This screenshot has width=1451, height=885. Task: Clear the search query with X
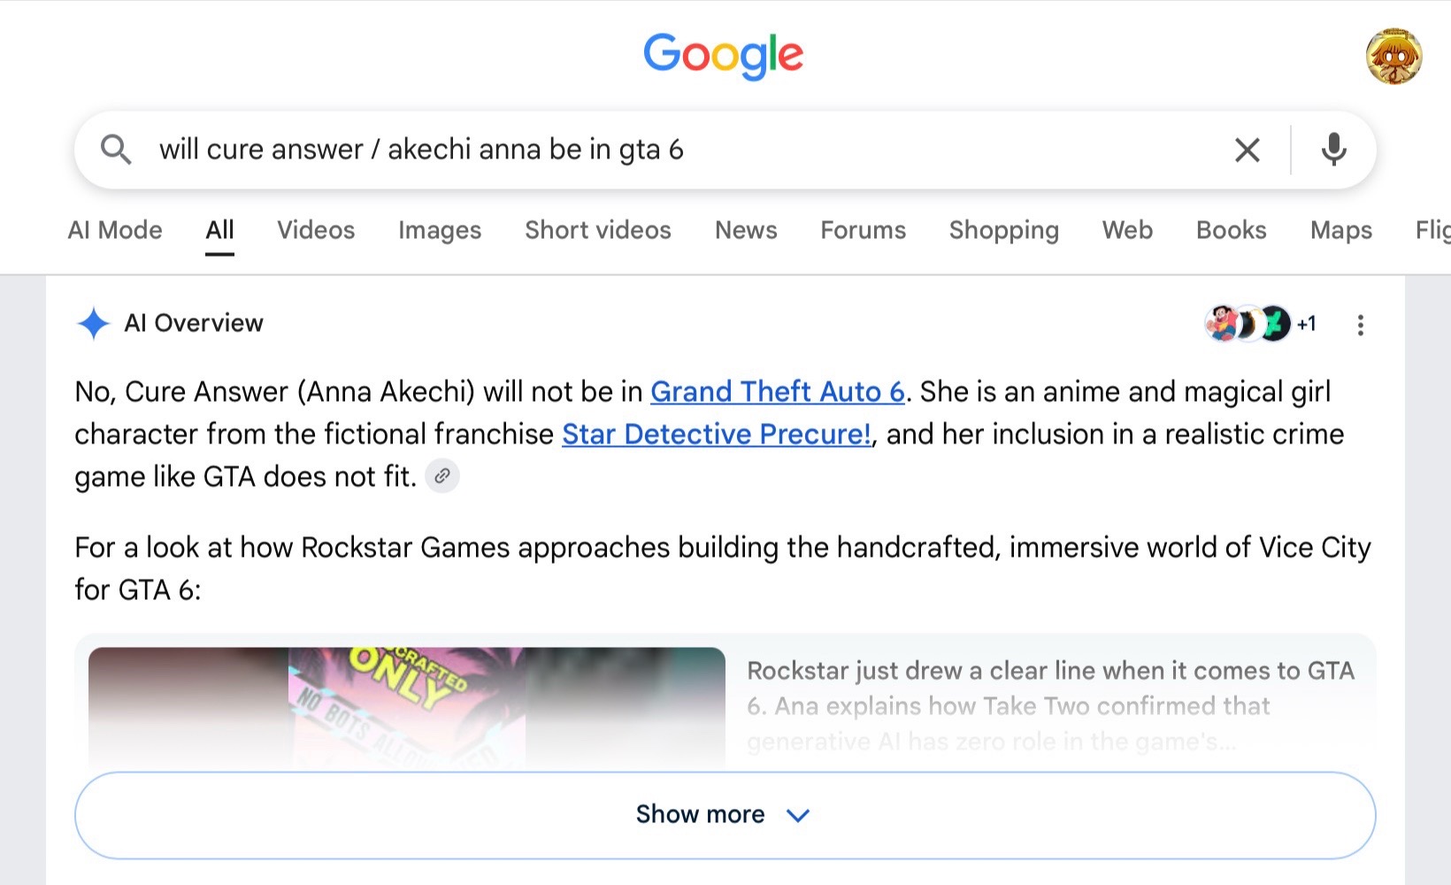(1248, 150)
